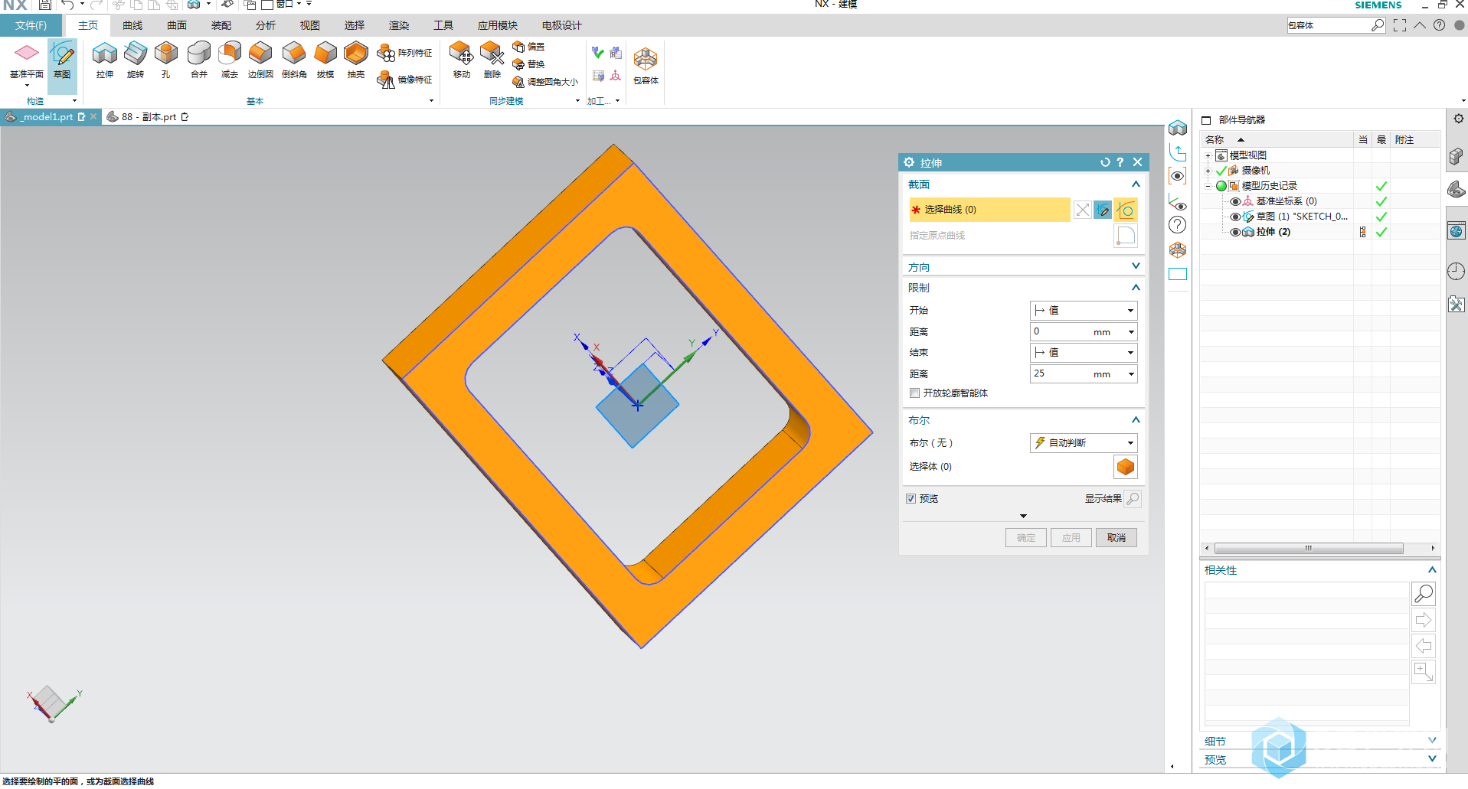Open the 包容体 bounding body tool
The height and width of the screenshot is (789, 1468).
point(646,66)
